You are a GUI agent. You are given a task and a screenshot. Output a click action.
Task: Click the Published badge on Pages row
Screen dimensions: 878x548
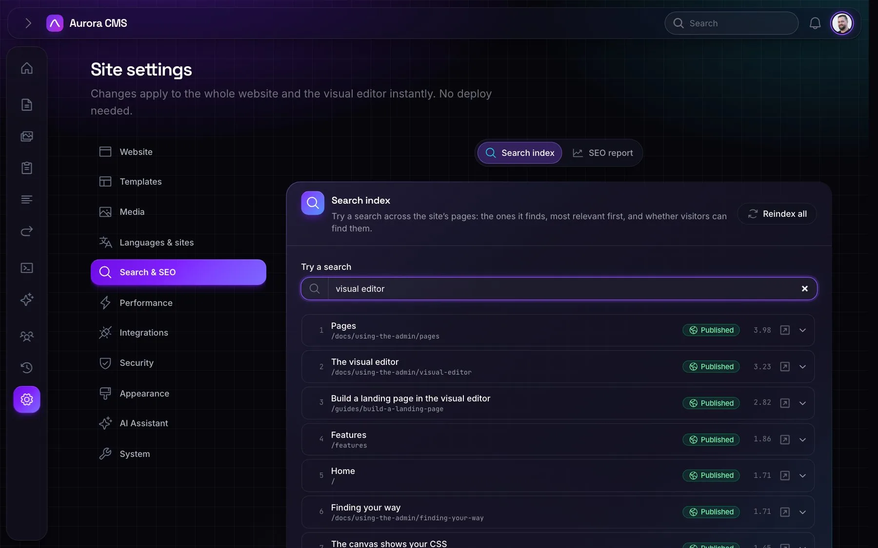[711, 330]
